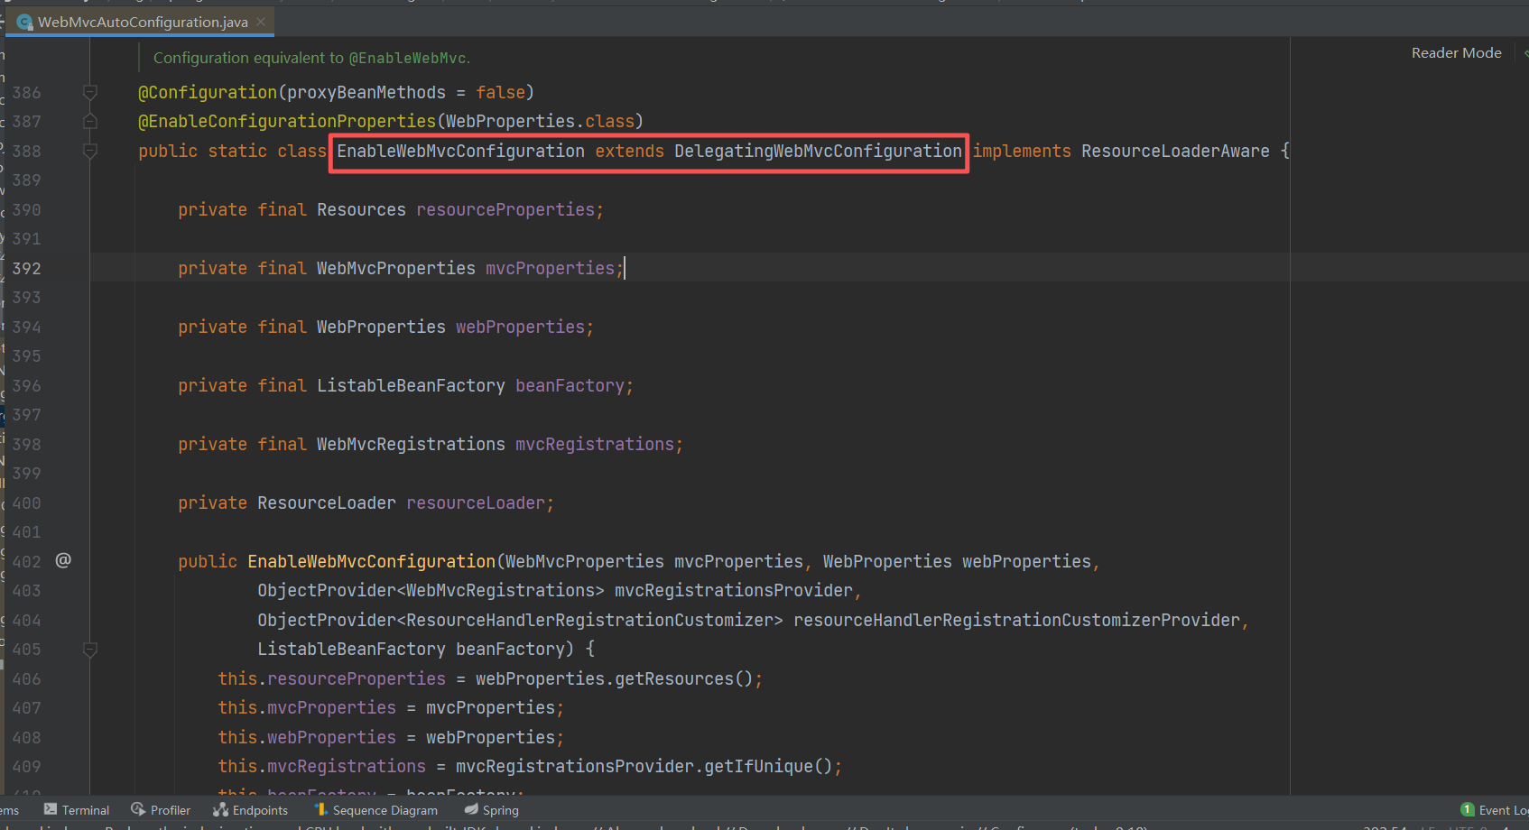Click the EnableWebMvcConfiguration constructor name on line 402
Image resolution: width=1529 pixels, height=830 pixels.
click(x=371, y=561)
